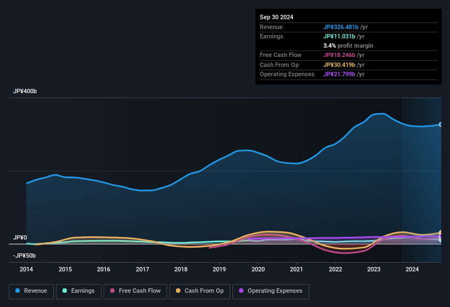Click the 2017 x-axis label
The image size is (450, 307).
(x=143, y=269)
